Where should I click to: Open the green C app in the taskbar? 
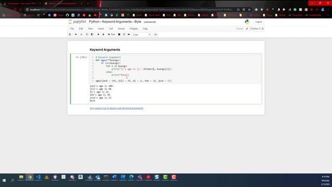click(x=165, y=177)
